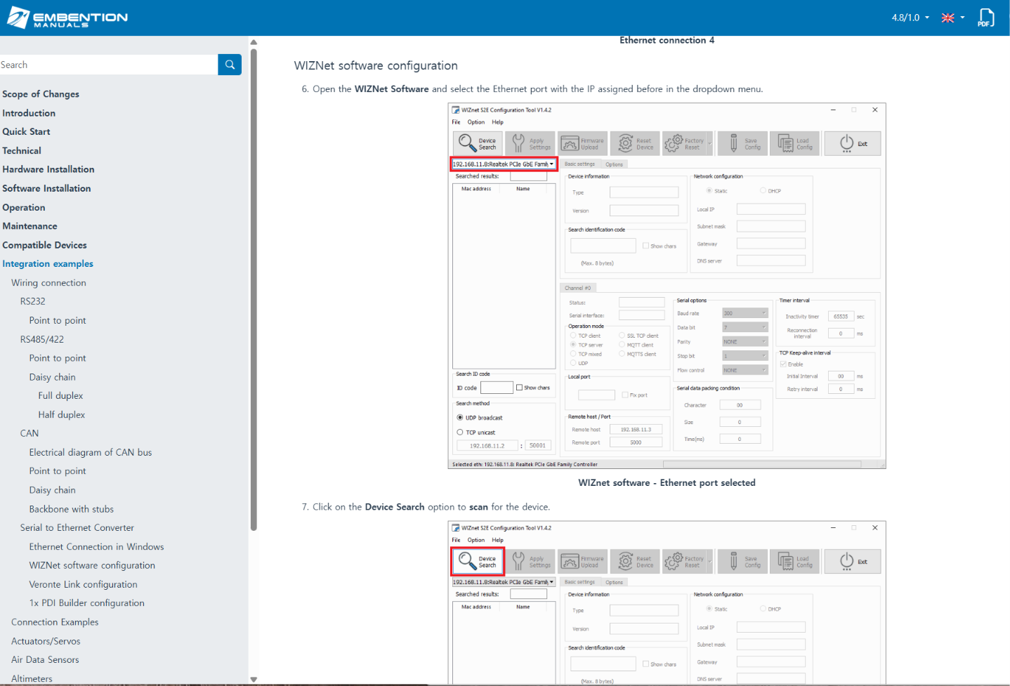Click the sidebar scroll-down arrow
This screenshot has width=1010, height=686.
point(254,680)
